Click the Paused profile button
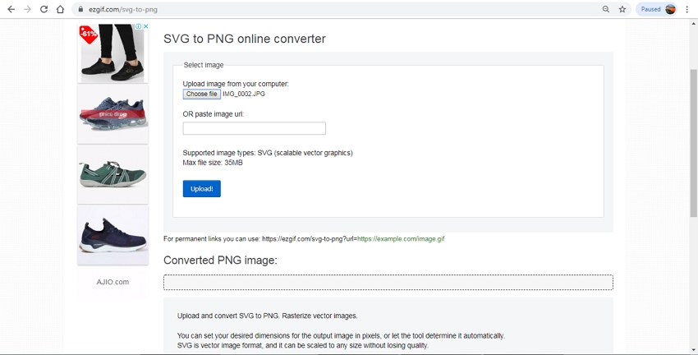This screenshot has width=698, height=355. coord(658,9)
